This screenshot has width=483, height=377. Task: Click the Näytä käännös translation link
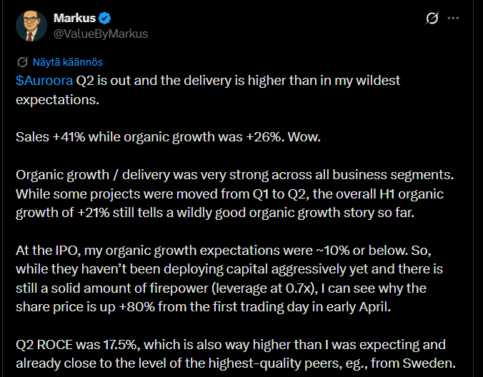pyautogui.click(x=67, y=62)
